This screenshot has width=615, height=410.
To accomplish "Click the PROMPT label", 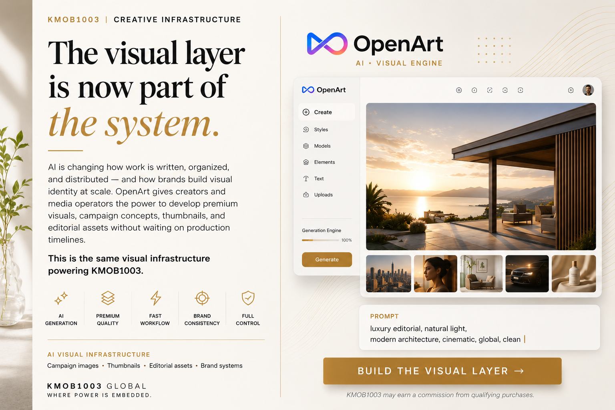I will 384,316.
